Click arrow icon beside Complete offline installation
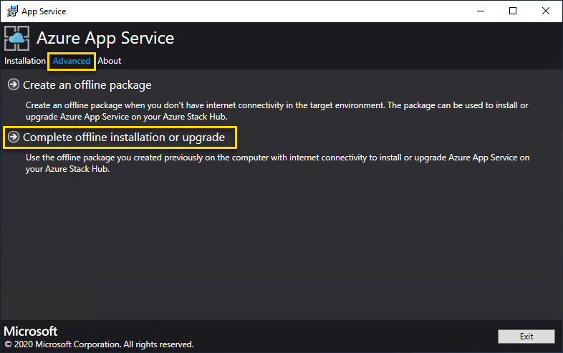The image size is (563, 353). 13,137
